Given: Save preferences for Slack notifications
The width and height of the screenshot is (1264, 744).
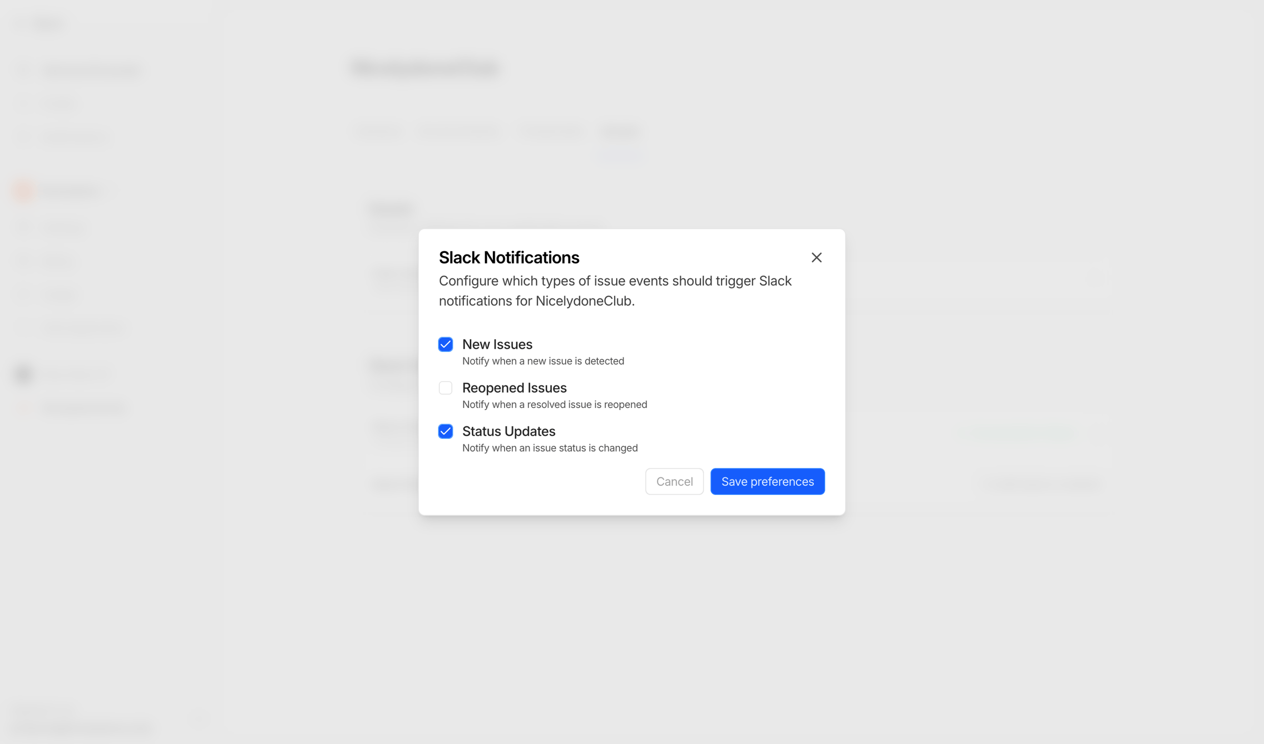Looking at the screenshot, I should click(767, 482).
